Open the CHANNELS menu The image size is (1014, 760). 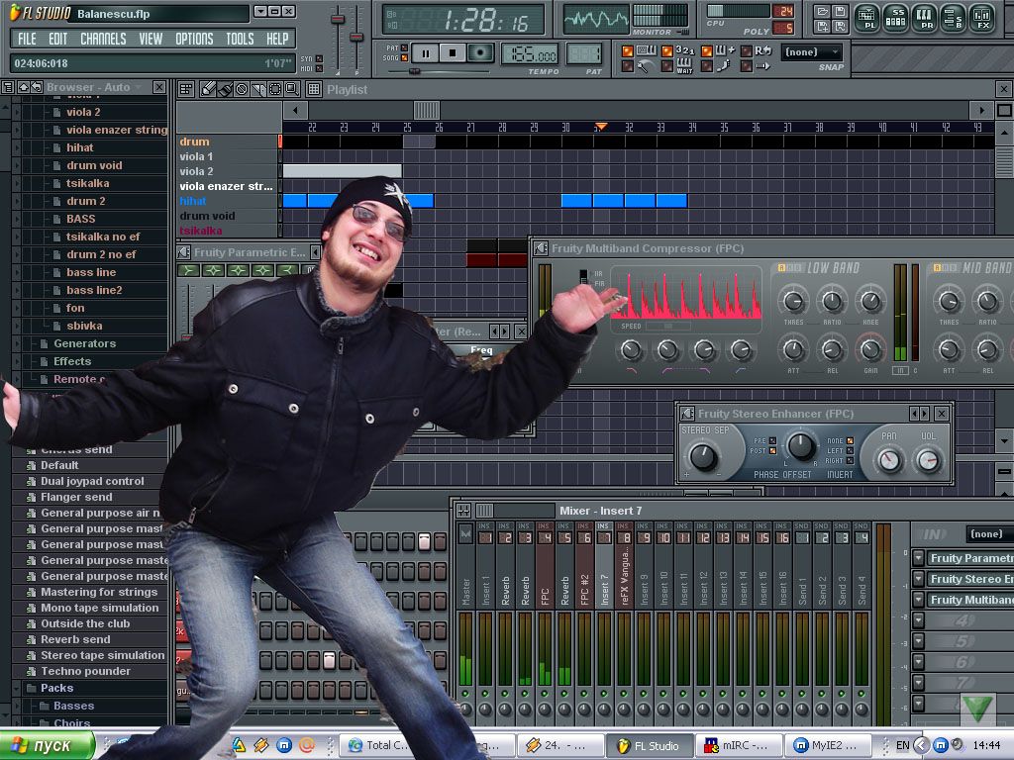pyautogui.click(x=103, y=39)
